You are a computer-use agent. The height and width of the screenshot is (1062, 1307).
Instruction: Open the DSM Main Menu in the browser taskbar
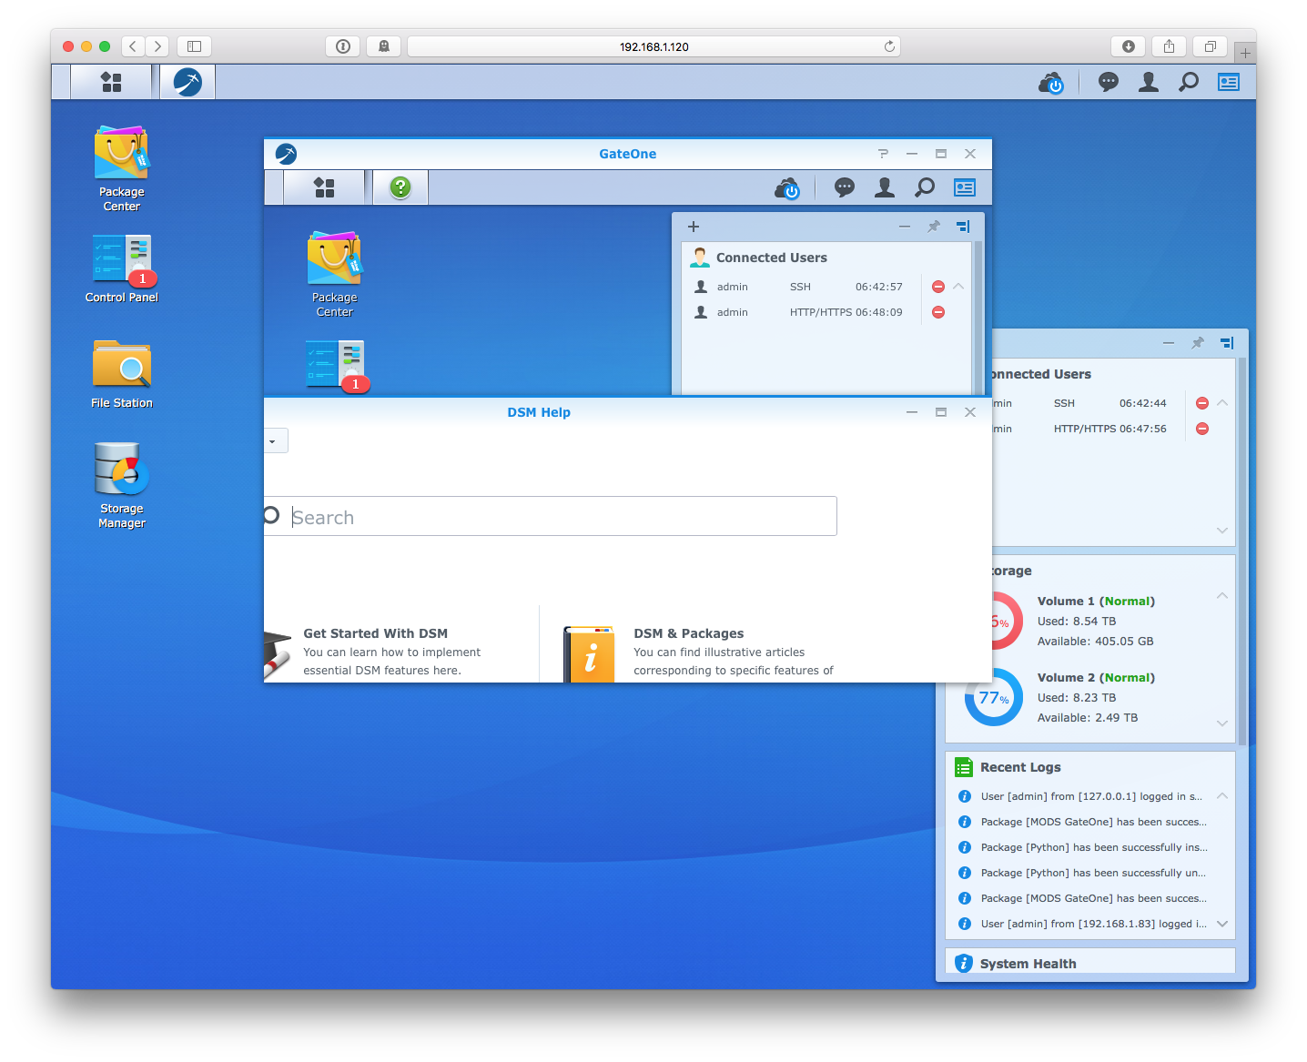(x=111, y=82)
